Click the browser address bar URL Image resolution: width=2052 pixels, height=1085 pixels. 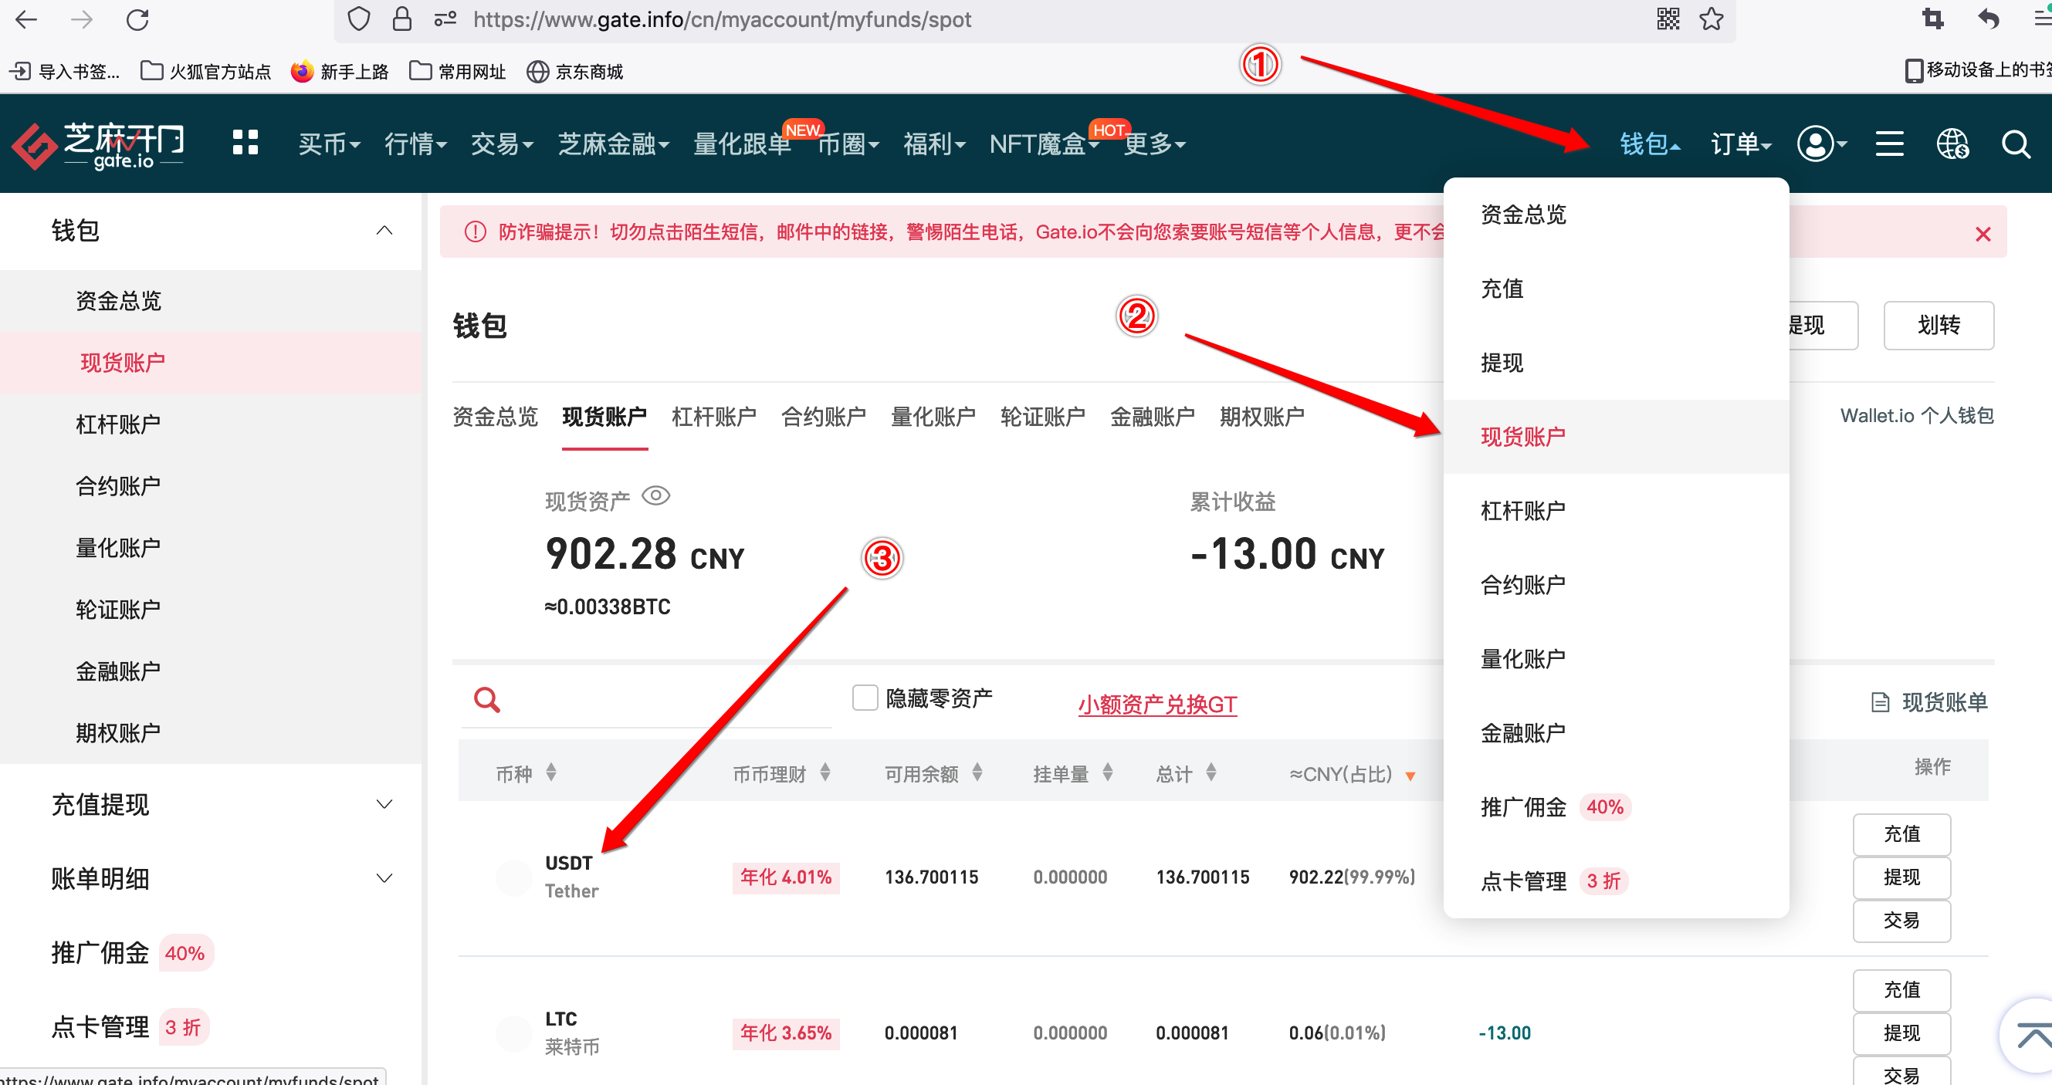(x=722, y=19)
